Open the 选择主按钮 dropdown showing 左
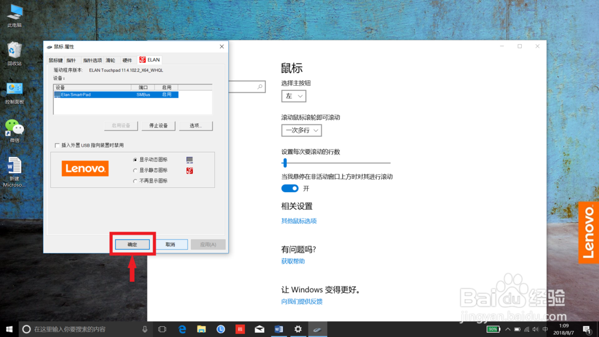Viewport: 599px width, 337px height. 294,96
